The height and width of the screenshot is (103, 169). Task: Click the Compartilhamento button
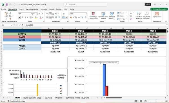click(159, 9)
